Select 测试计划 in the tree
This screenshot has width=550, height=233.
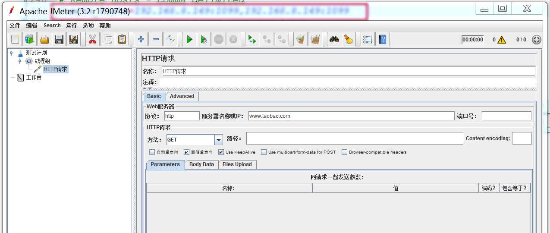[36, 53]
